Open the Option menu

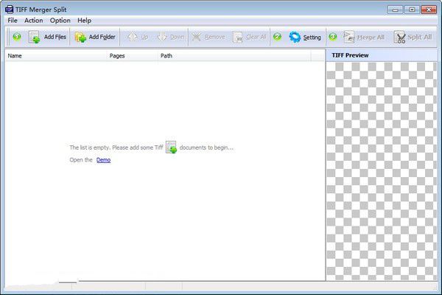pyautogui.click(x=60, y=21)
